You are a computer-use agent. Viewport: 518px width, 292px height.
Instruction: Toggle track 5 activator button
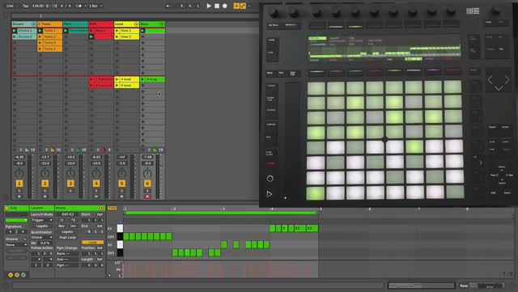click(121, 184)
